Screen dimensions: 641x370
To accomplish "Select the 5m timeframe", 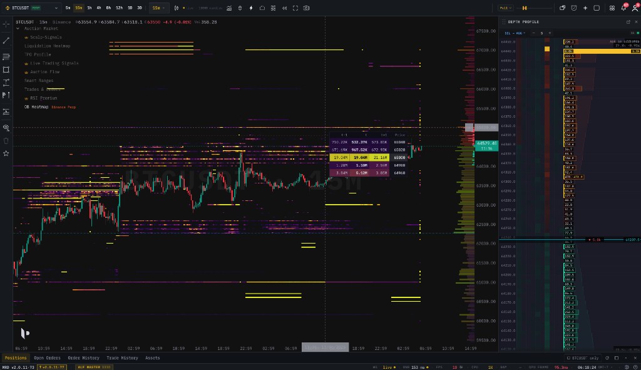I will 68,8.
